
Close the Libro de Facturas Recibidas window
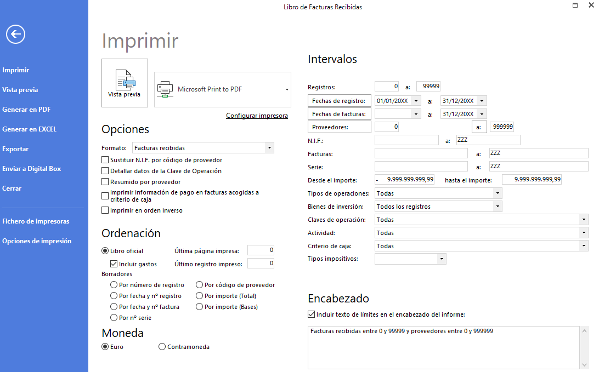[591, 5]
